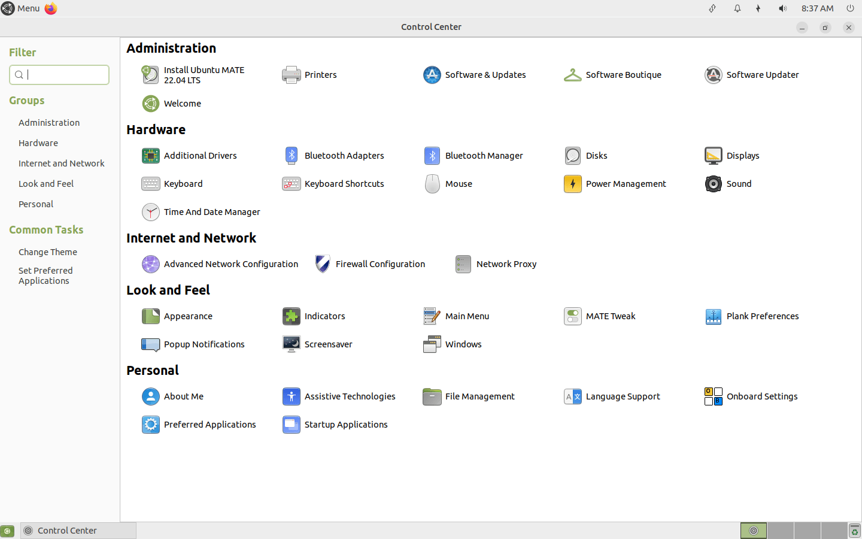This screenshot has height=539, width=862.
Task: Open the Menu in top panel
Action: click(21, 8)
